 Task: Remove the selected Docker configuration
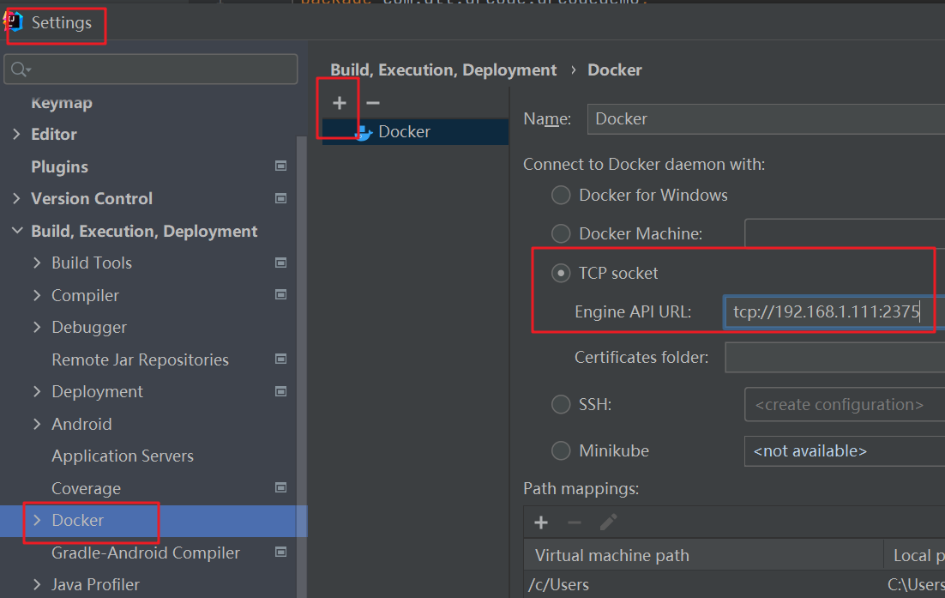tap(373, 103)
